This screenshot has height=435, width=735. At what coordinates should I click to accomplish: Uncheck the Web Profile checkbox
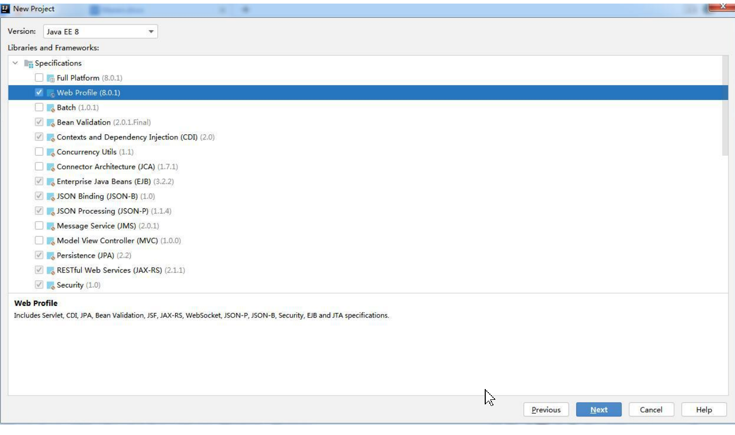(x=39, y=92)
